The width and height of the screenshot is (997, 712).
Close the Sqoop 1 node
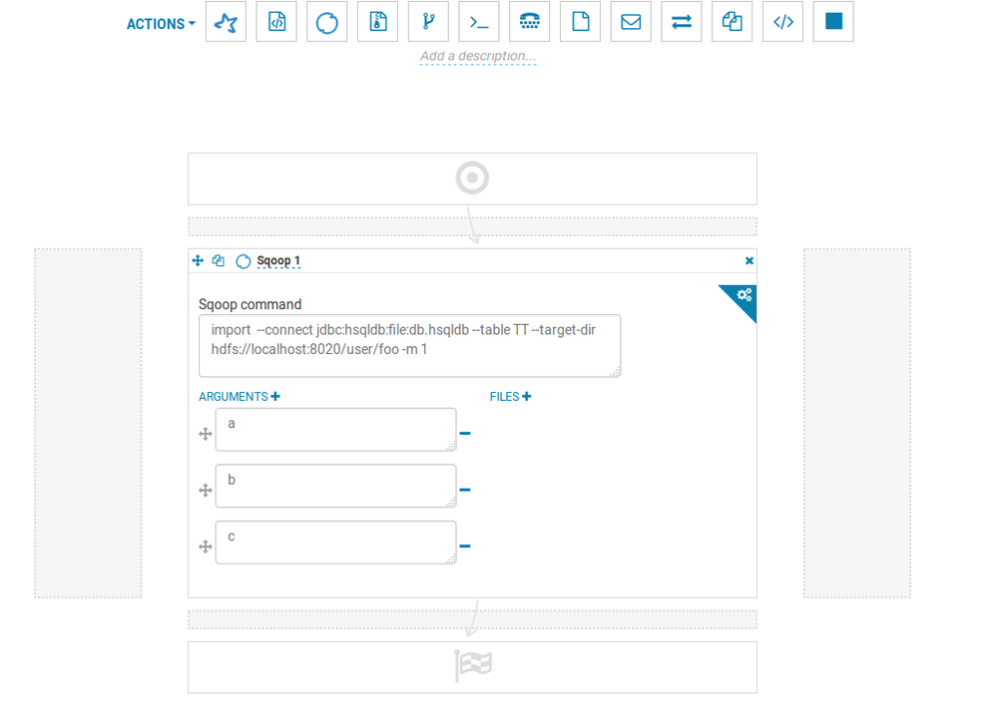(749, 261)
